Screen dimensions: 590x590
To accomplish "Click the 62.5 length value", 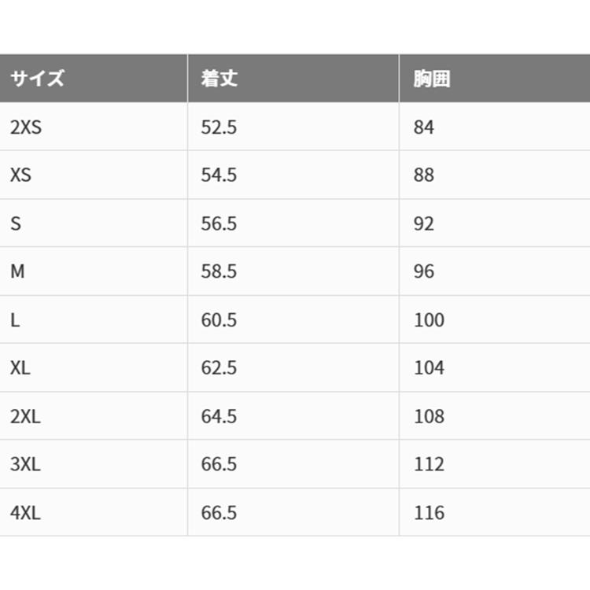I will tap(219, 368).
